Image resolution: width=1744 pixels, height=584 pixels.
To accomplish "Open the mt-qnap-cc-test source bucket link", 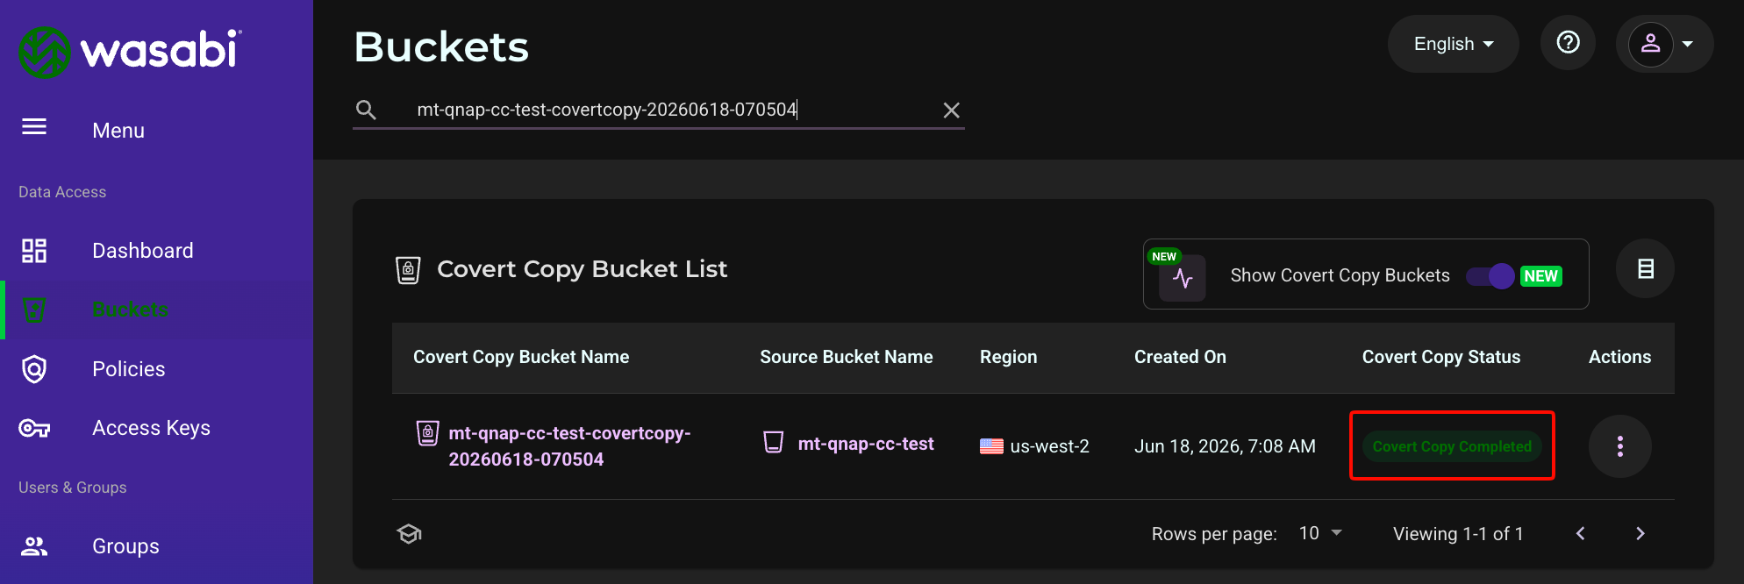I will [x=866, y=444].
